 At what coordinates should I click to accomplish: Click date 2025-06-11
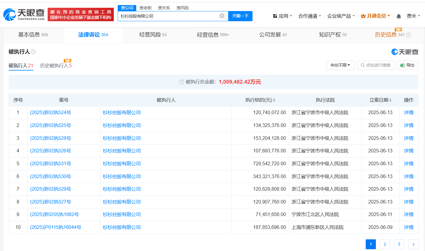pyautogui.click(x=380, y=215)
